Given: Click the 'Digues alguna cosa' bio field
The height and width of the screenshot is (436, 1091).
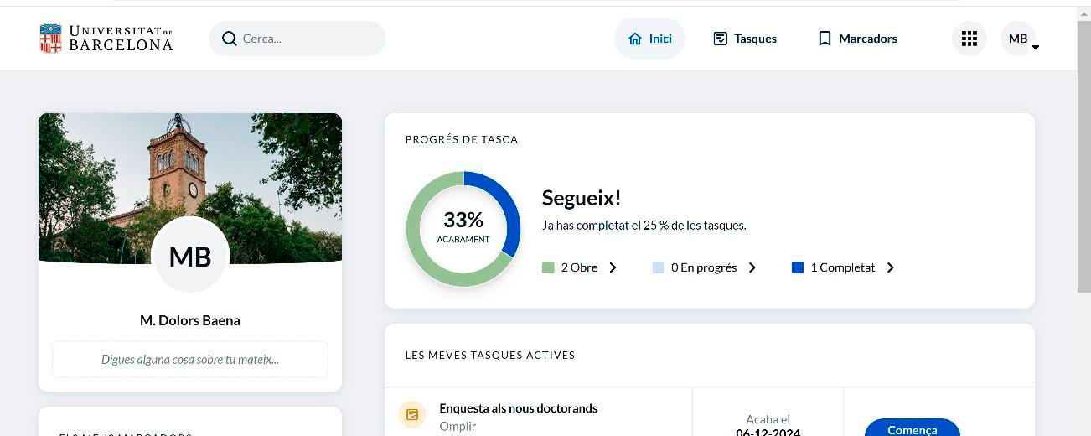Looking at the screenshot, I should tap(190, 360).
